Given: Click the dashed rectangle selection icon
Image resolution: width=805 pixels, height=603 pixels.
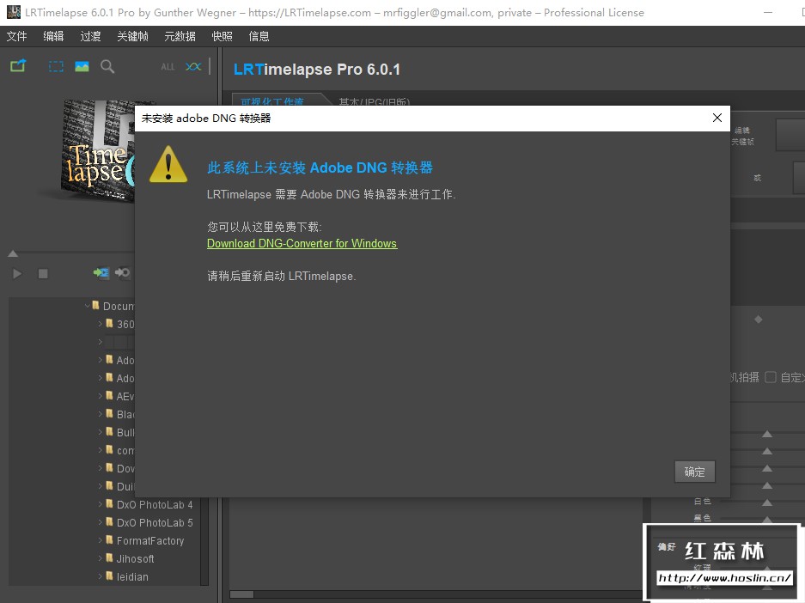Looking at the screenshot, I should (x=56, y=66).
